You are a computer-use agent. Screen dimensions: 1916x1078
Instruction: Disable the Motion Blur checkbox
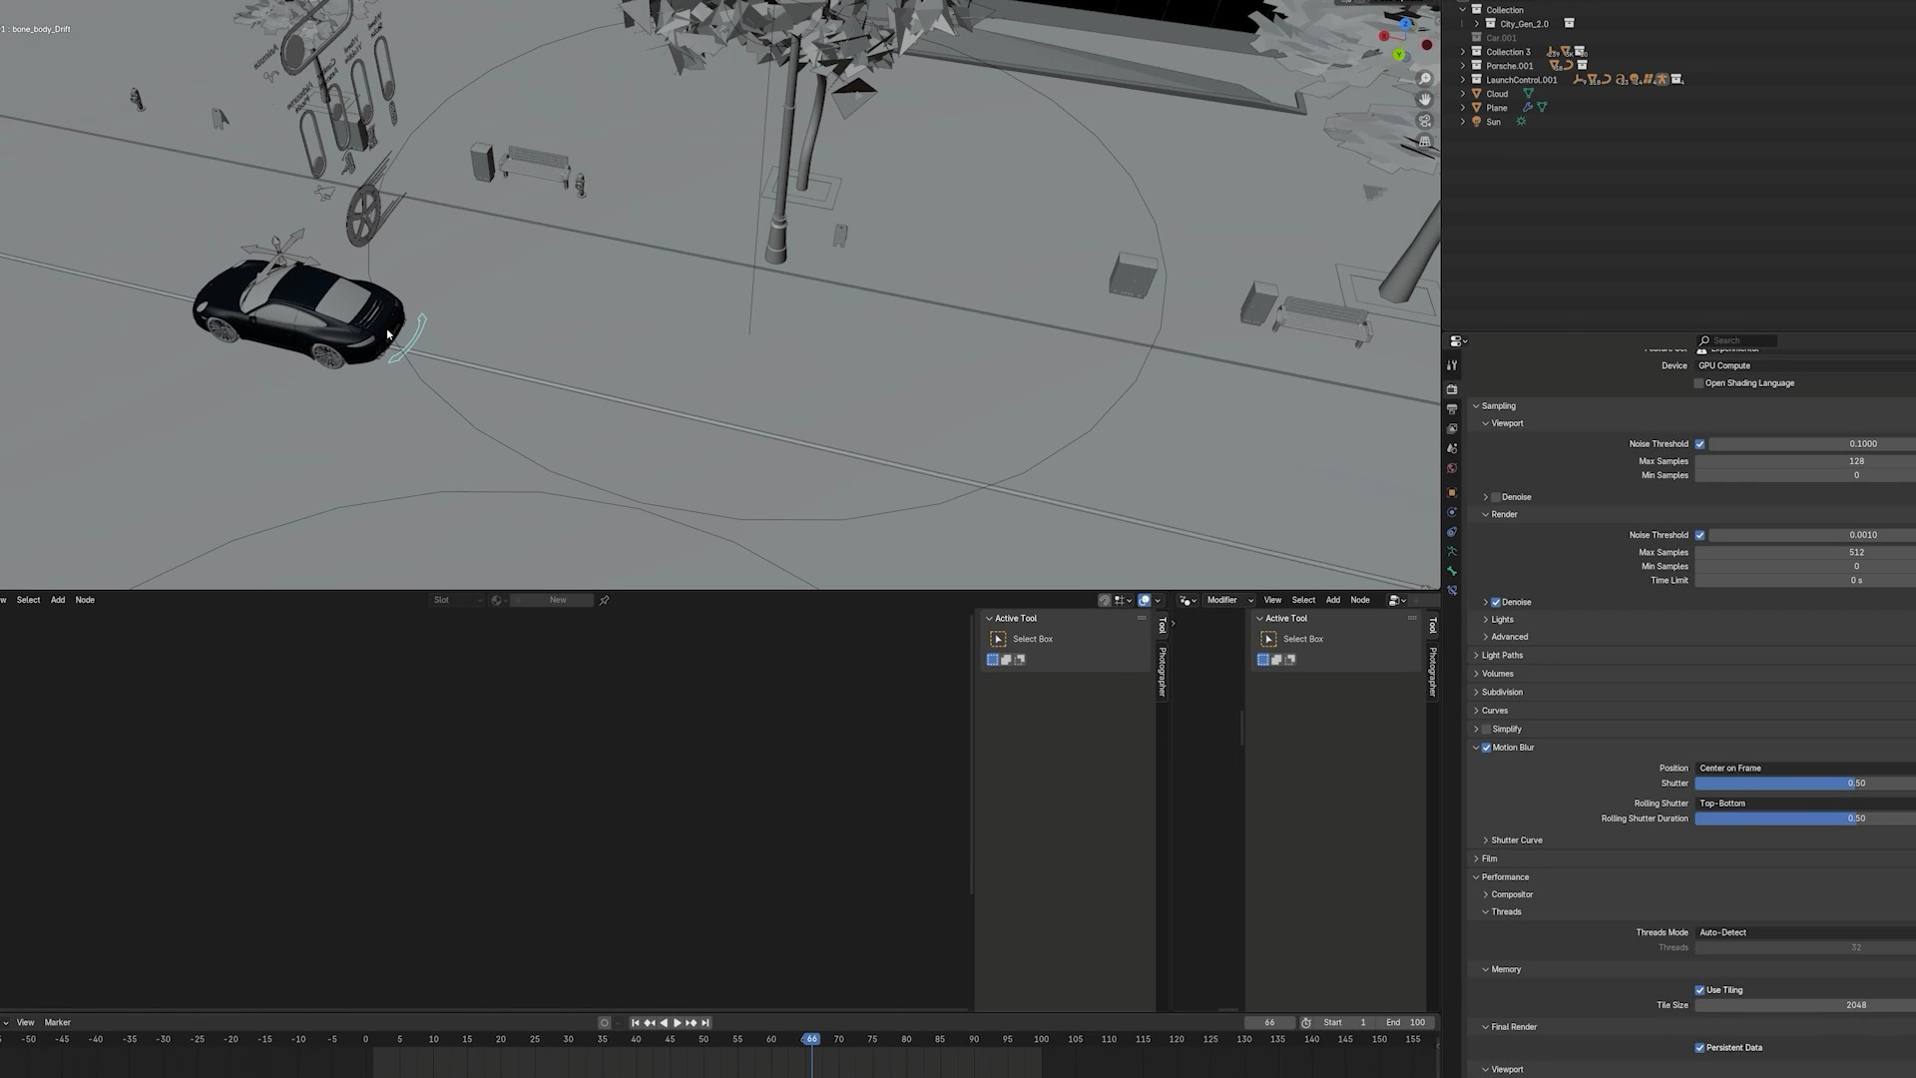(1486, 748)
